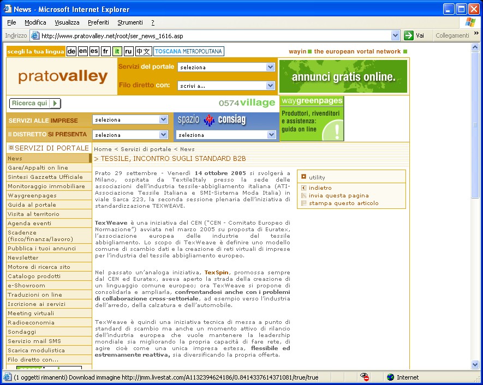Click the green Vai go arrow

pos(408,35)
